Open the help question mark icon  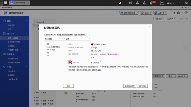click(x=179, y=13)
